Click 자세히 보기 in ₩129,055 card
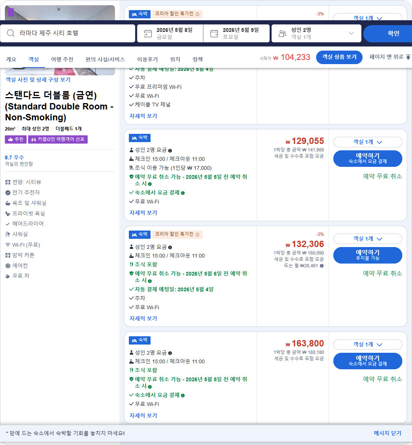Image resolution: width=412 pixels, height=445 pixels. 143,213
